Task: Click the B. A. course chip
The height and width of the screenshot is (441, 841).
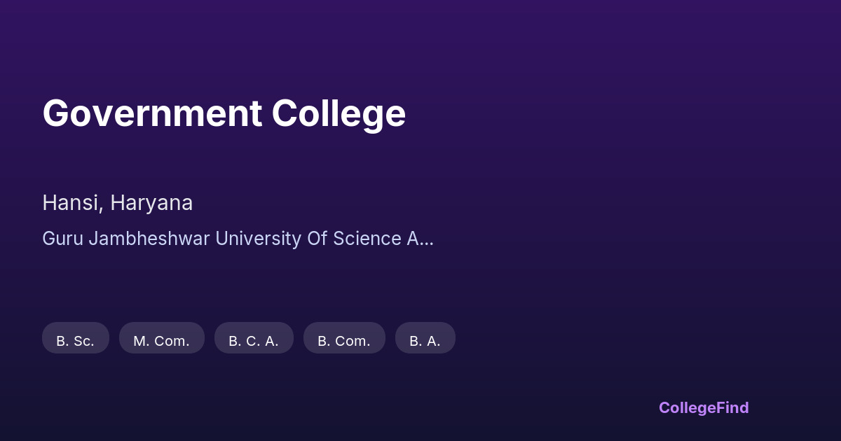Action: click(x=425, y=341)
